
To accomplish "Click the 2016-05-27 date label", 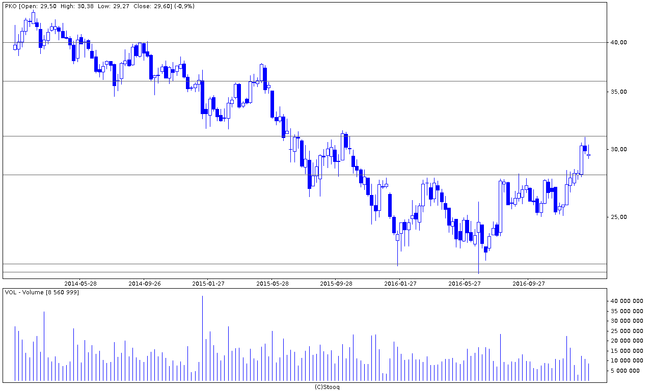I will (464, 283).
